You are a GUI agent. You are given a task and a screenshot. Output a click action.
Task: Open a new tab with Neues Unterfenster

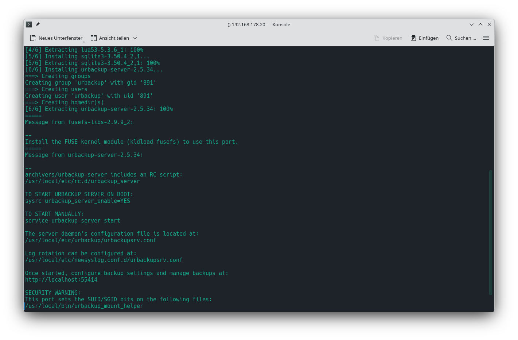pos(56,38)
